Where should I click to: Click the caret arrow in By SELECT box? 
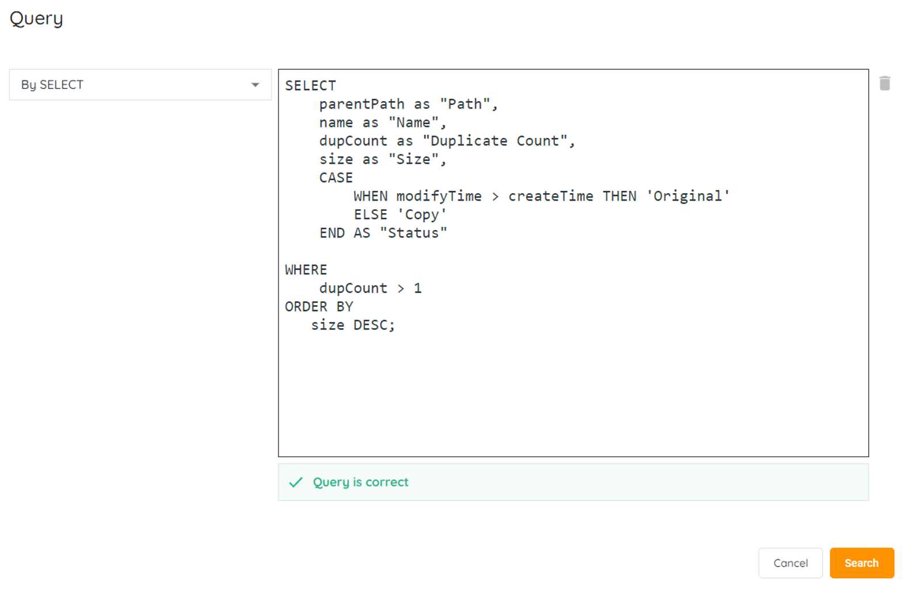(255, 85)
